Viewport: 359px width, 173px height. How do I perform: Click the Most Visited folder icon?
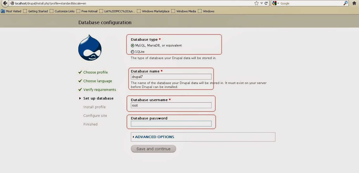click(x=3, y=11)
